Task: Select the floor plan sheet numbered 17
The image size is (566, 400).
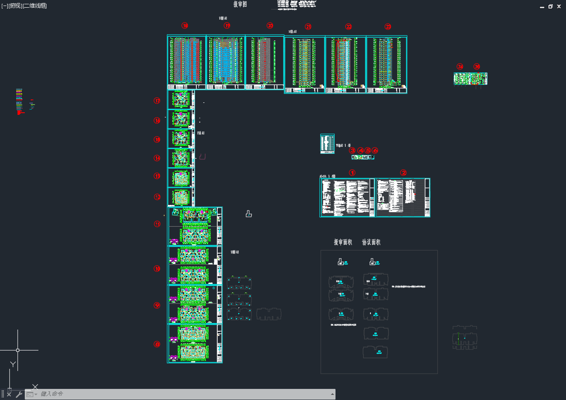Action: (181, 99)
